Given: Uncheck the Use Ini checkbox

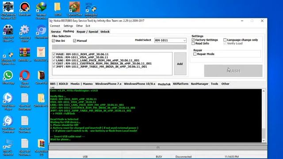Looking at the screenshot, I should 54,41.
